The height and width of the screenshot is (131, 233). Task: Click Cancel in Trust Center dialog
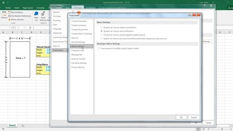pos(194,117)
